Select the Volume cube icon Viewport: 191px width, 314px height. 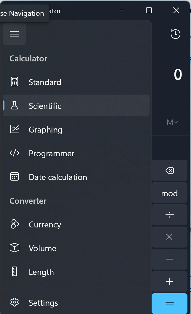(x=15, y=248)
